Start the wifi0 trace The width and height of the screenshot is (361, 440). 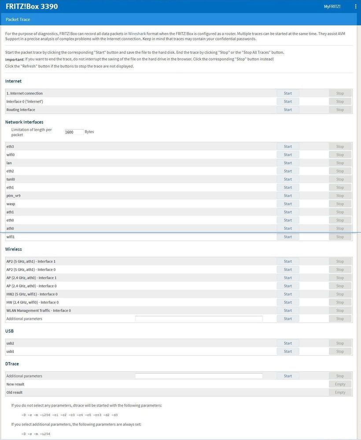288,155
